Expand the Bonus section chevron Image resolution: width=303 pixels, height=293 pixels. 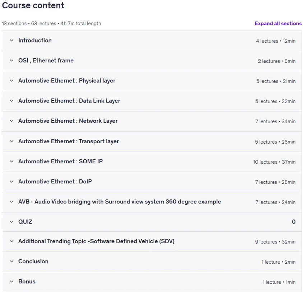(11, 282)
